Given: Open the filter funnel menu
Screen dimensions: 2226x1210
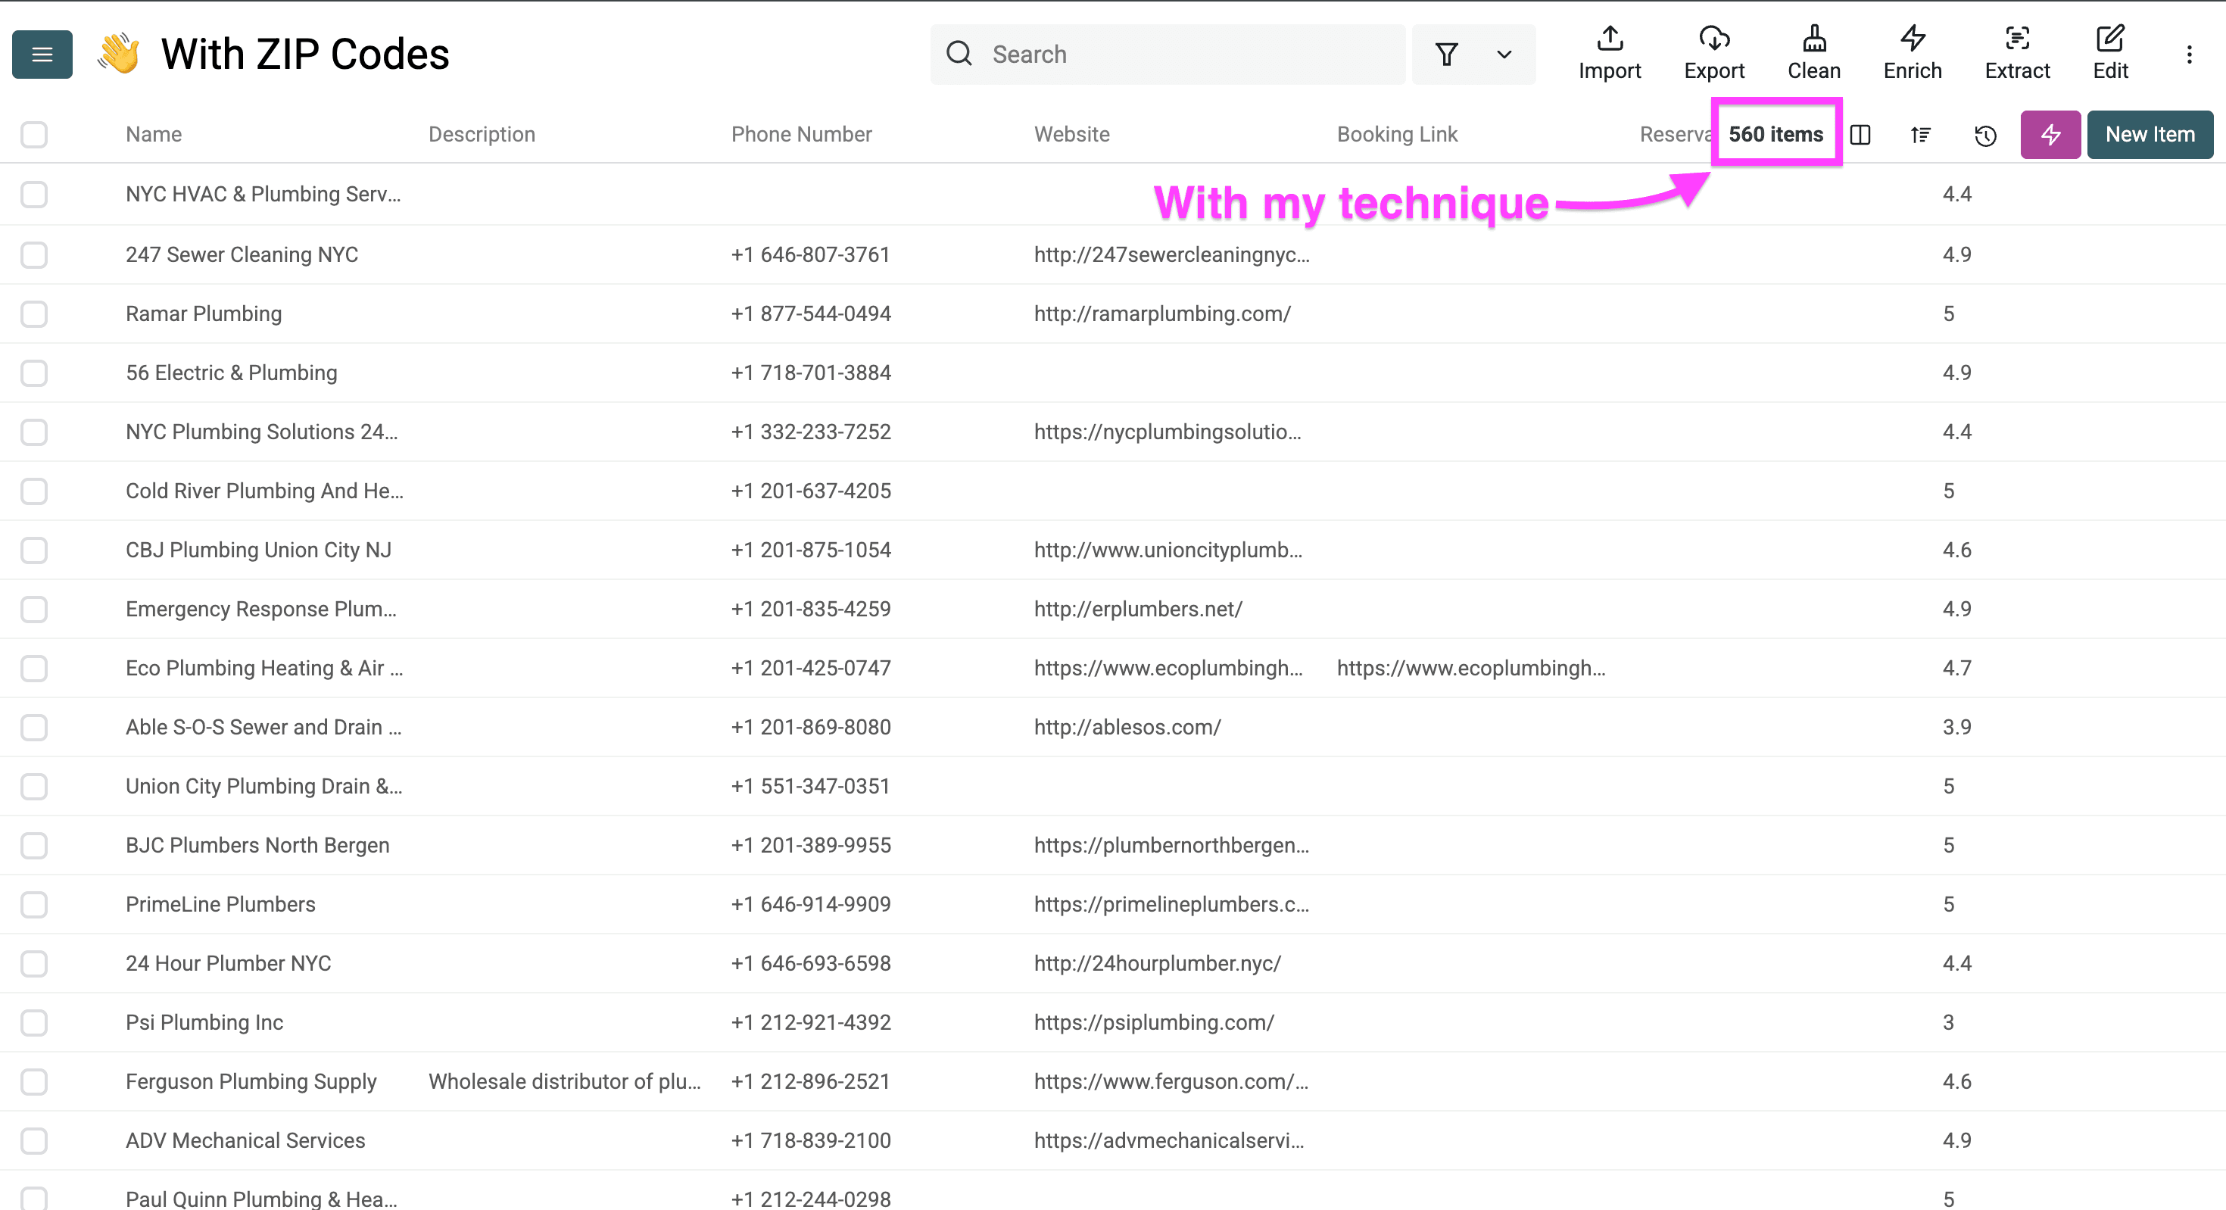Looking at the screenshot, I should [1447, 55].
